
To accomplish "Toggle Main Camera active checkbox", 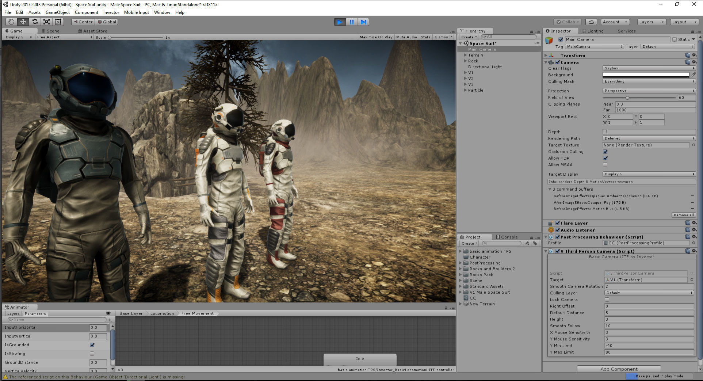I will (x=561, y=39).
